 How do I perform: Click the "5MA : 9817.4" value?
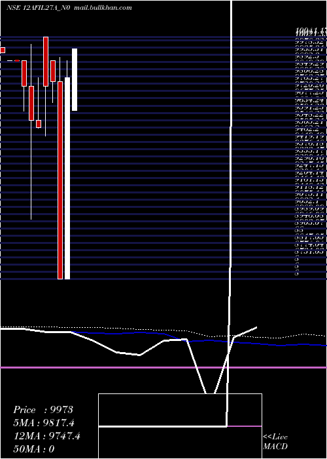pyautogui.click(x=44, y=423)
